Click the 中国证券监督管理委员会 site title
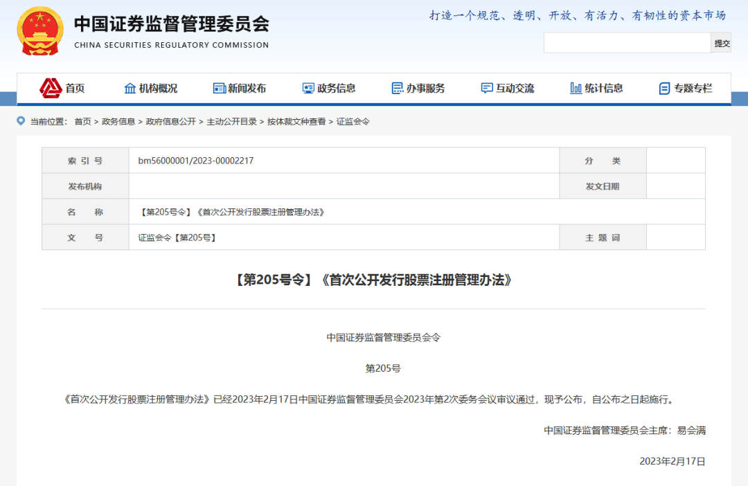Screen dimensions: 748x486 point(172,24)
